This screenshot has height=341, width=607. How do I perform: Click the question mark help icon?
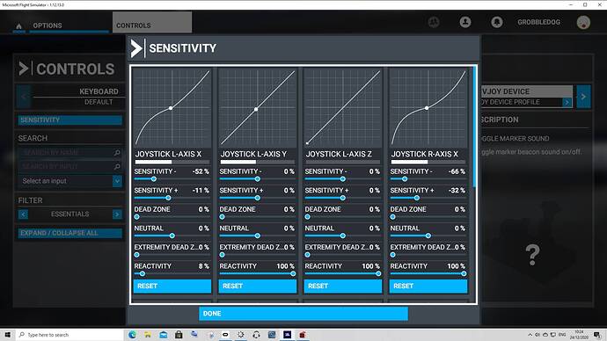533,254
